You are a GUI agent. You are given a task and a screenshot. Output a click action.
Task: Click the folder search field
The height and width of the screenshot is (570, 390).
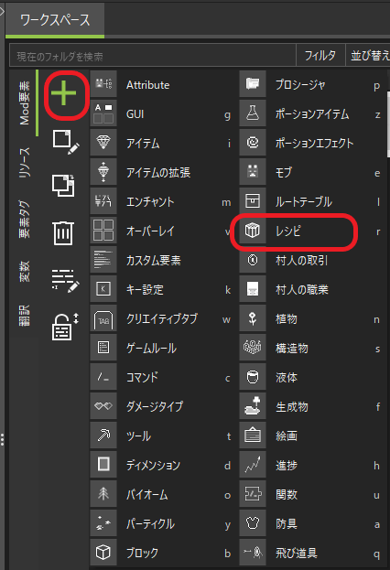(153, 56)
